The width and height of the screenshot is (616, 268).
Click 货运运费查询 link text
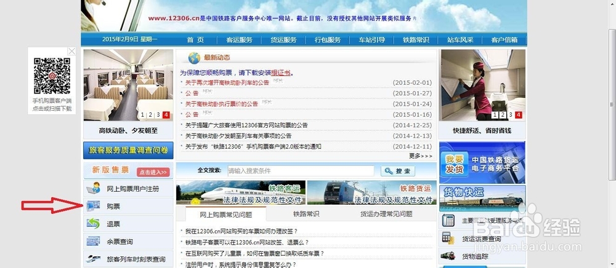(481, 238)
